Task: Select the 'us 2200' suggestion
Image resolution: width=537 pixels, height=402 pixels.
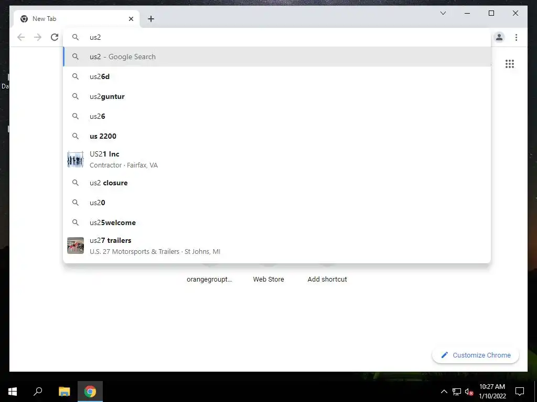Action: tap(277, 136)
